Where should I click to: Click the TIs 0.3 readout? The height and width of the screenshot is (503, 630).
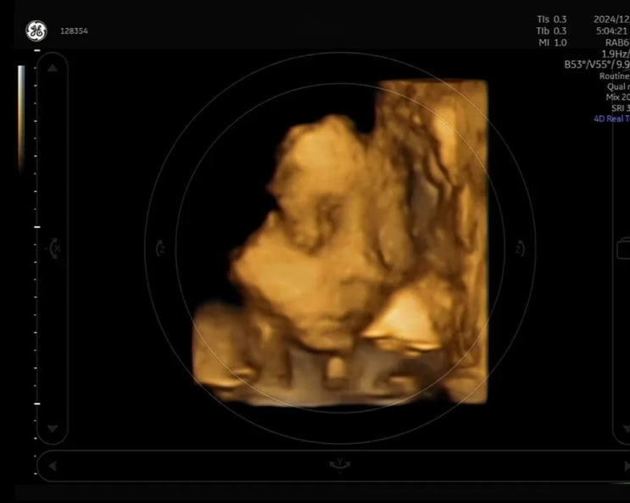[552, 19]
